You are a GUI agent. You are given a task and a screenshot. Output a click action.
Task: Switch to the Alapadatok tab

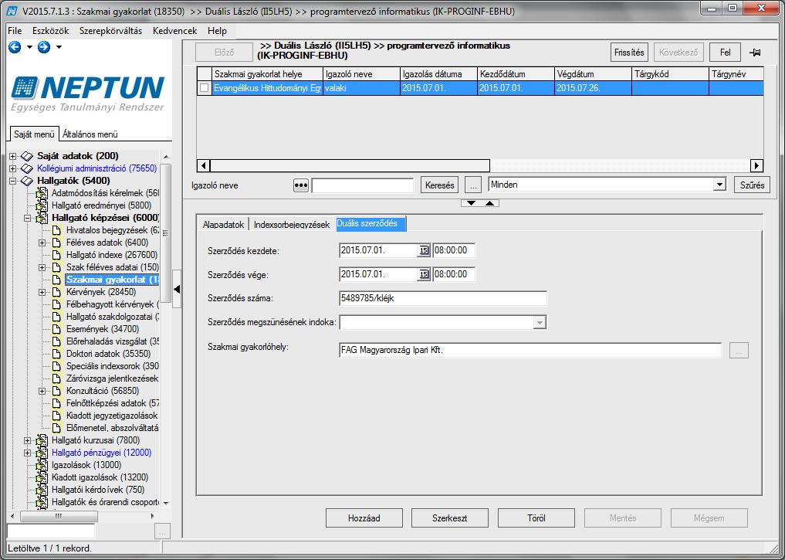(223, 225)
